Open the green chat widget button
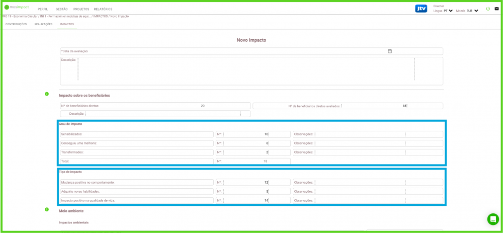 493,219
